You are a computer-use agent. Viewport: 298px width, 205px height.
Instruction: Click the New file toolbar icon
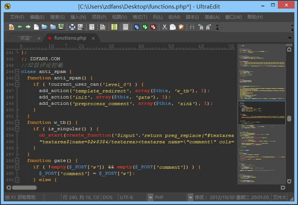point(36,27)
